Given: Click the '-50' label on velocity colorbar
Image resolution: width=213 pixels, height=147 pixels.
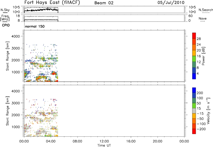Looking at the screenshot, I should click(200, 119).
